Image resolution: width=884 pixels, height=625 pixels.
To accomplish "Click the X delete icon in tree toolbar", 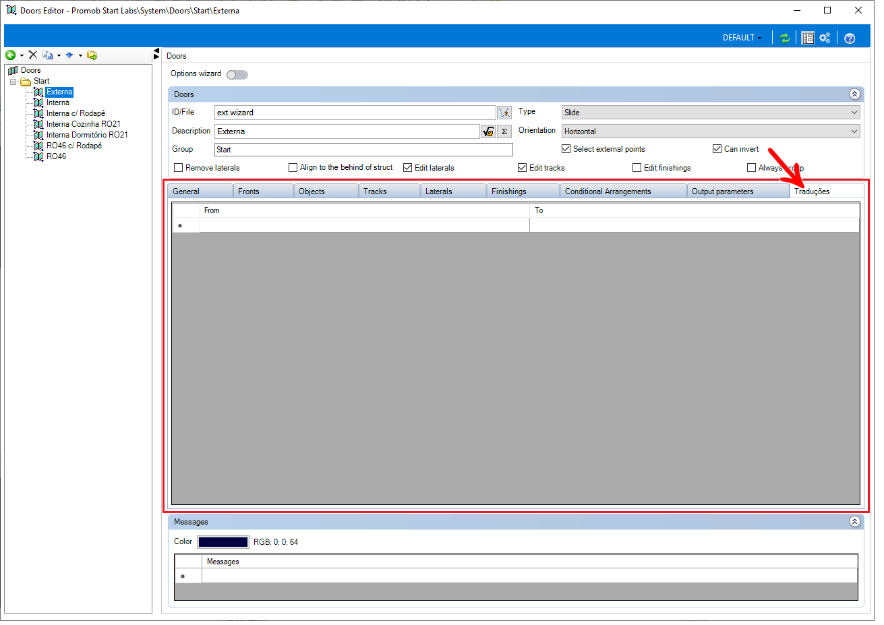I will pos(32,55).
